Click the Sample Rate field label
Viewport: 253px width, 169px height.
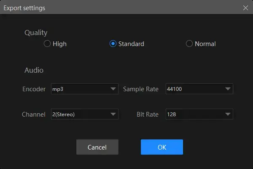[x=141, y=89]
